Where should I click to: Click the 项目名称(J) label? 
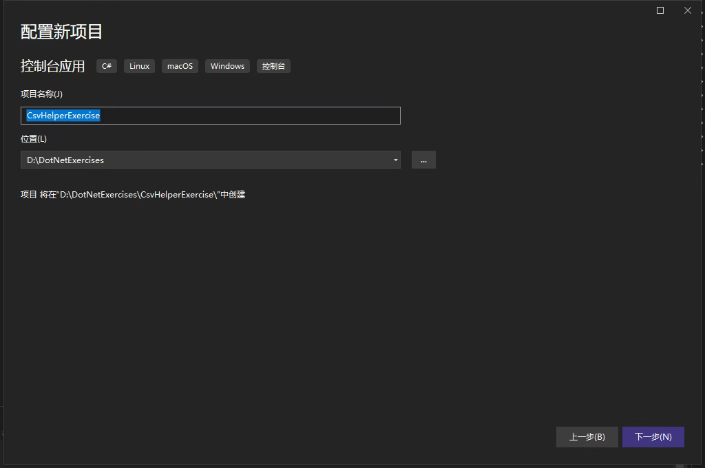(41, 94)
